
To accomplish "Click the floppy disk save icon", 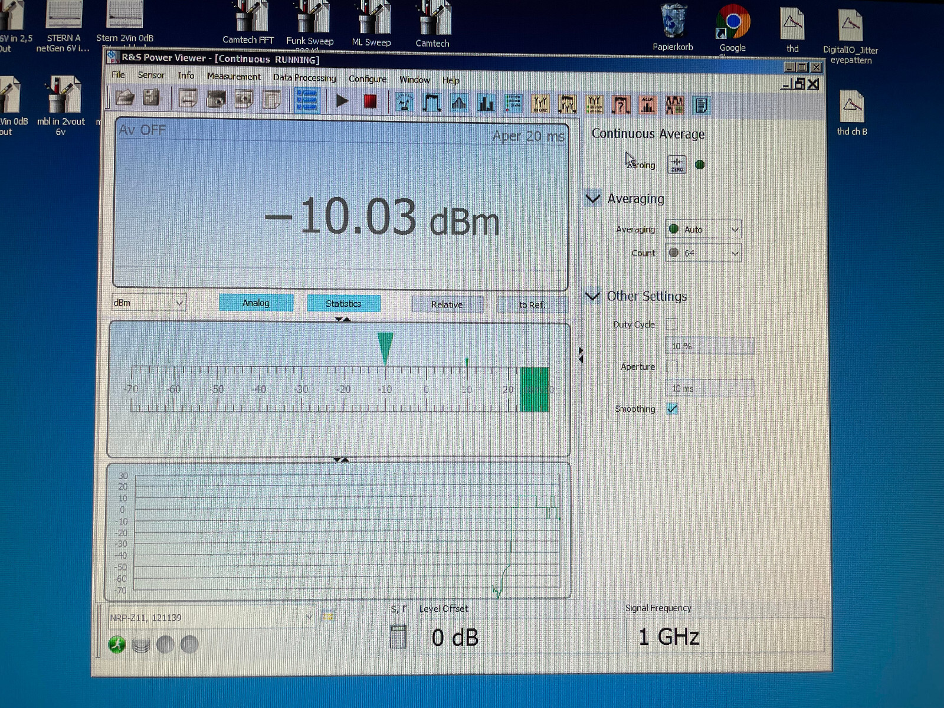I will tap(151, 98).
